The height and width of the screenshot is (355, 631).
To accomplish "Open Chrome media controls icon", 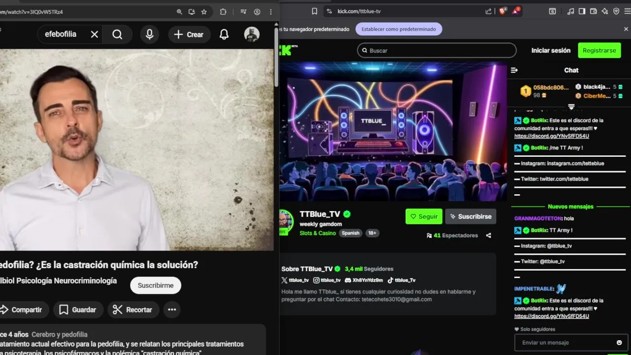I will click(x=244, y=12).
